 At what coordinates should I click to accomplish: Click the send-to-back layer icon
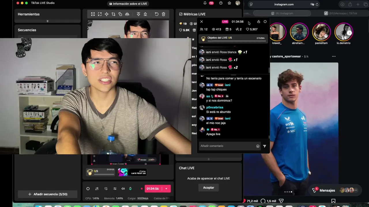pos(145,14)
